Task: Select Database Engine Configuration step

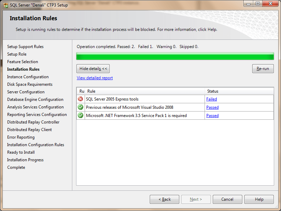Action: tap(35, 99)
